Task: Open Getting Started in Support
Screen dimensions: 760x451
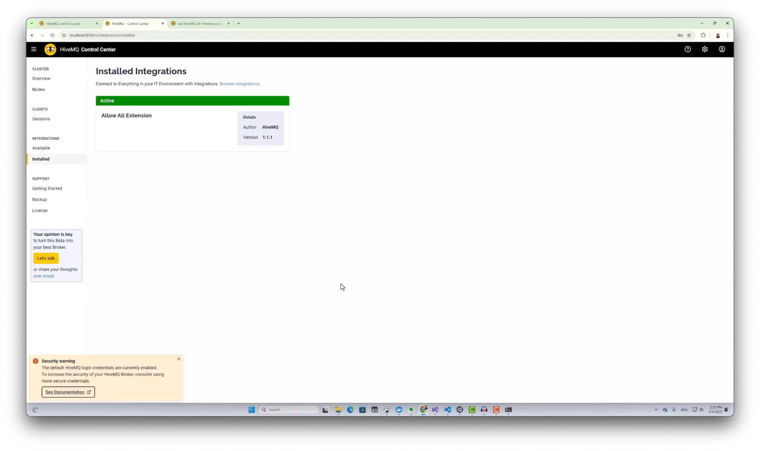Action: tap(47, 188)
